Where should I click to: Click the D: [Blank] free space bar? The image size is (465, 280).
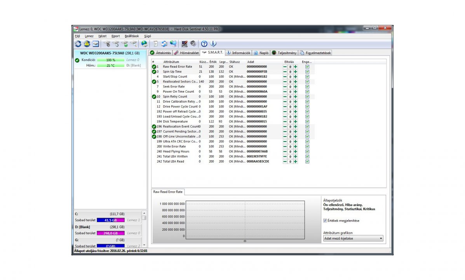coord(111,233)
